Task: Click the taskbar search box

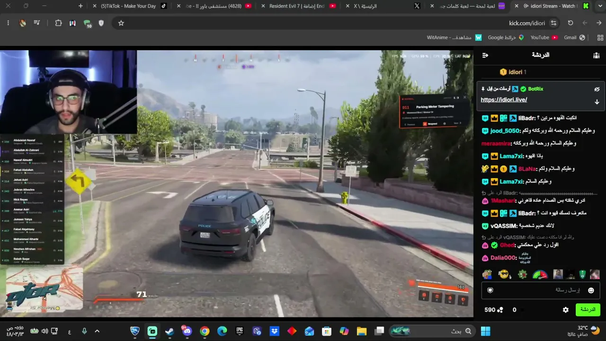Action: pos(432,331)
